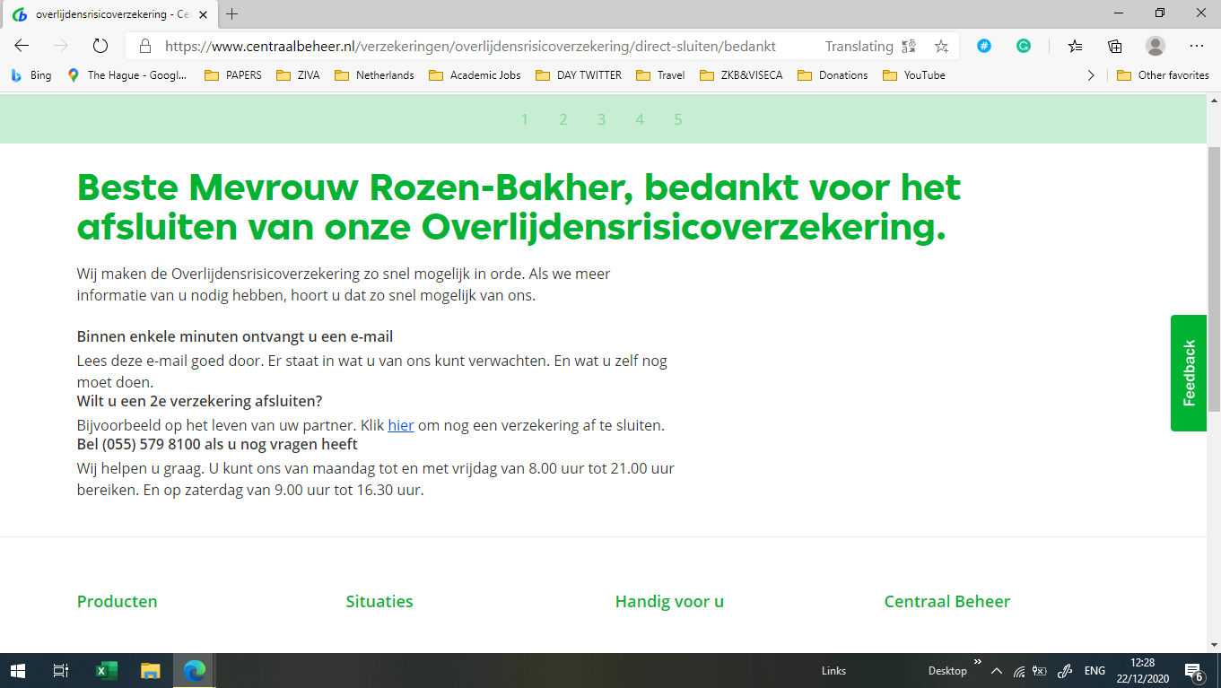Open the translate options icon
Image resolution: width=1221 pixels, height=688 pixels.
click(909, 46)
